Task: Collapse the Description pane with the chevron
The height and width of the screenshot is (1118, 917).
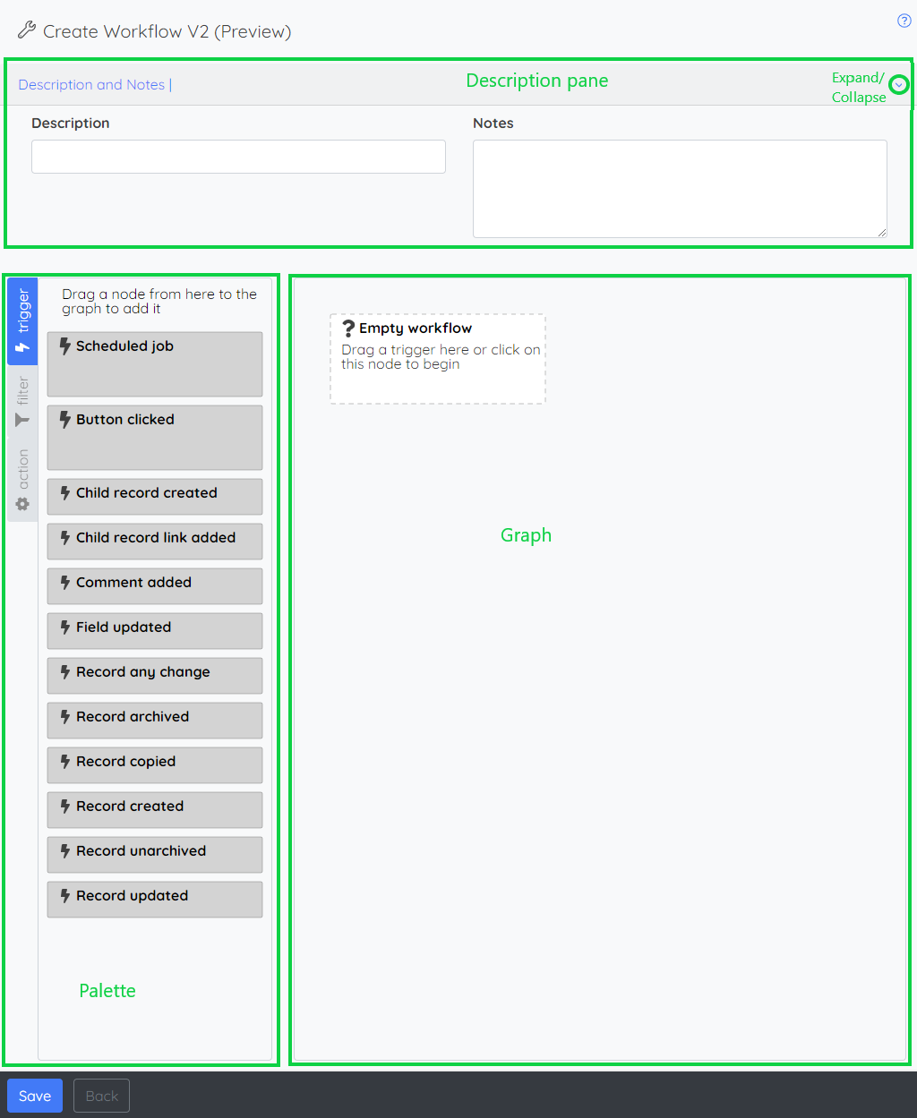Action: [899, 84]
